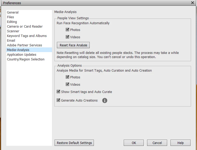The height and width of the screenshot is (150, 197).
Task: Click Restore Default Settings
Action: [74, 143]
